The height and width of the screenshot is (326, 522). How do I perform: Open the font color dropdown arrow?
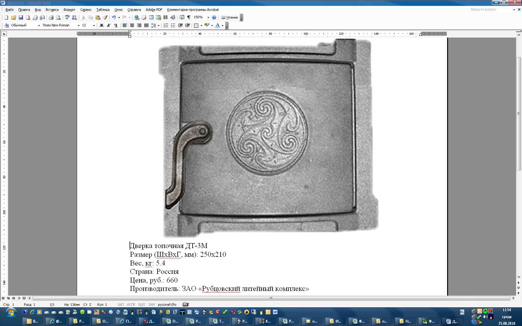[222, 25]
